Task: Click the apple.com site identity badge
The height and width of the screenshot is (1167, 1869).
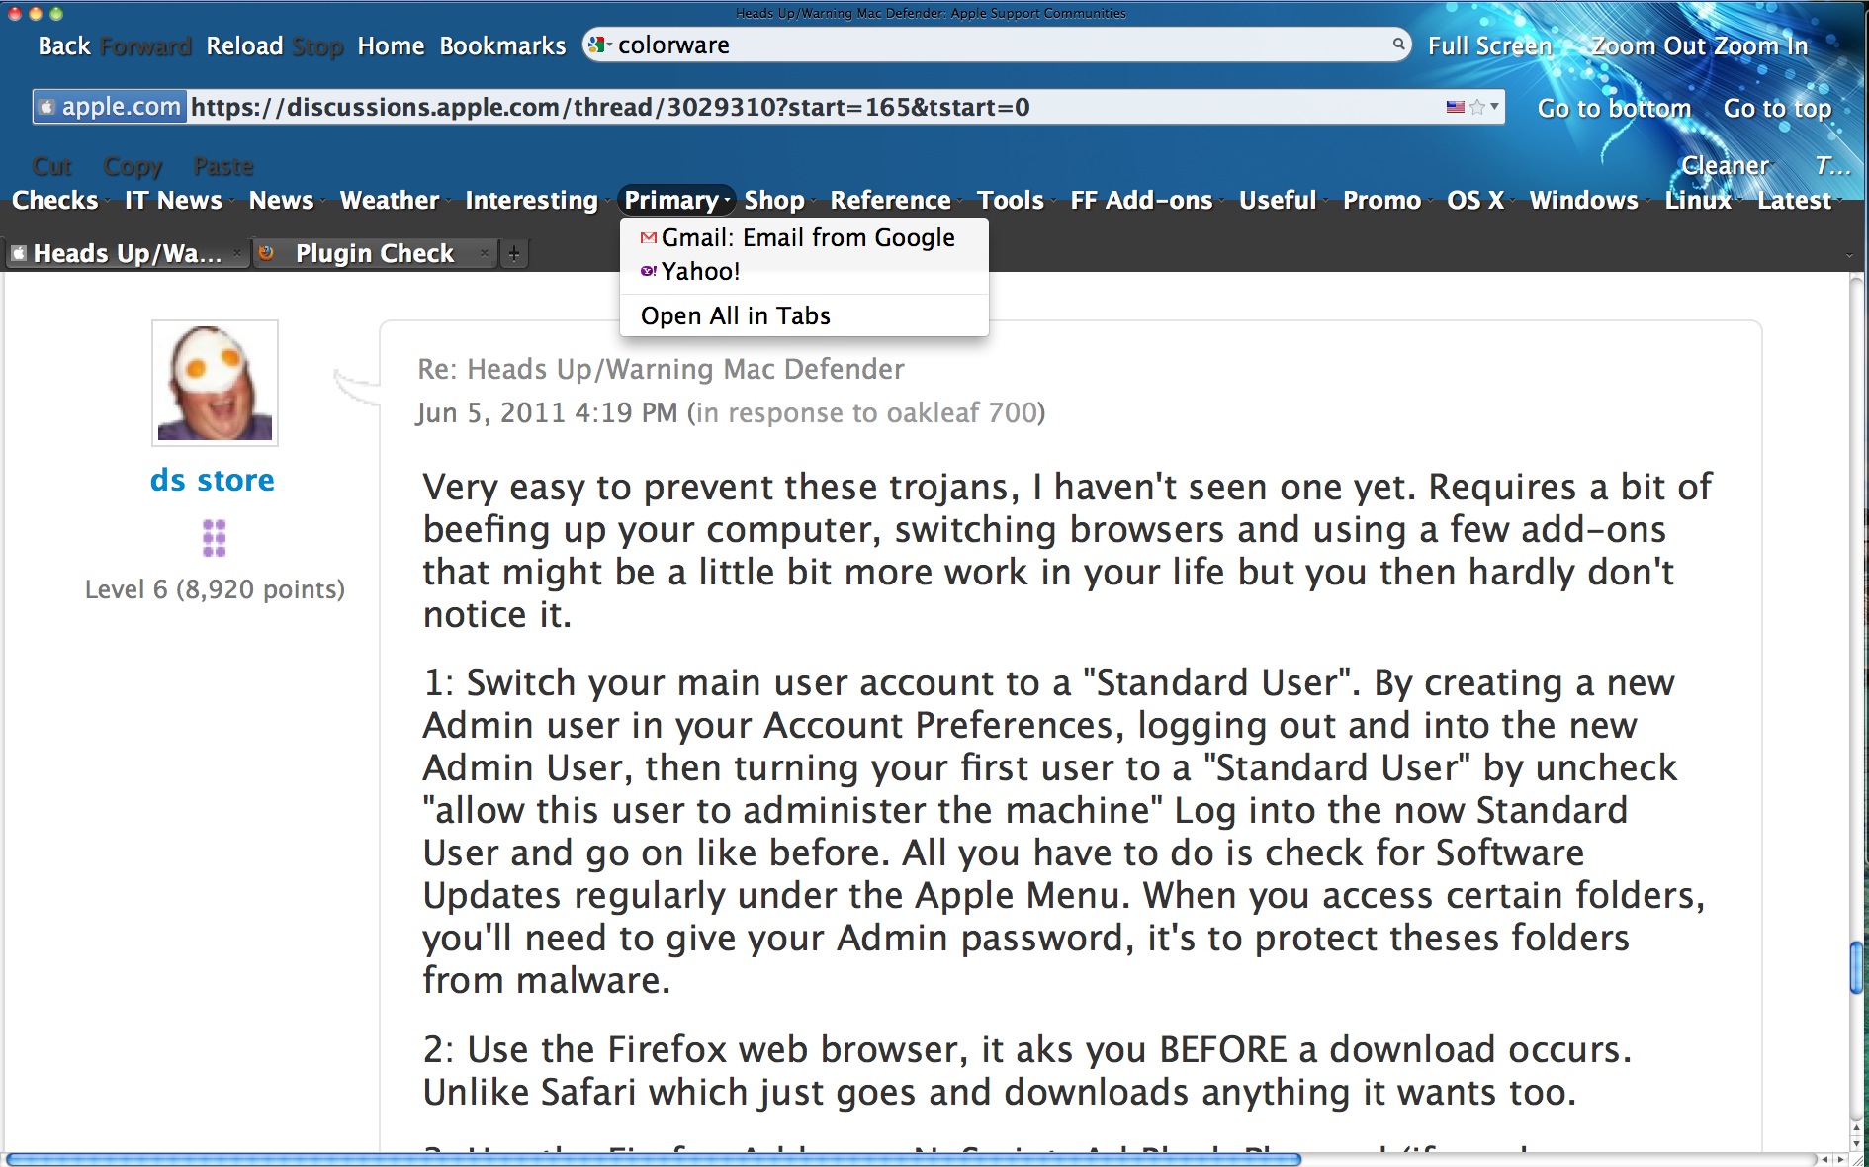Action: click(x=110, y=107)
